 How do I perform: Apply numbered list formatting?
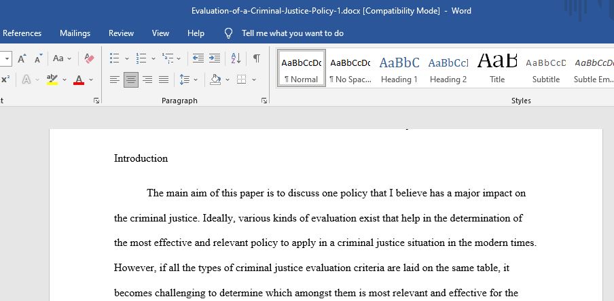click(141, 58)
